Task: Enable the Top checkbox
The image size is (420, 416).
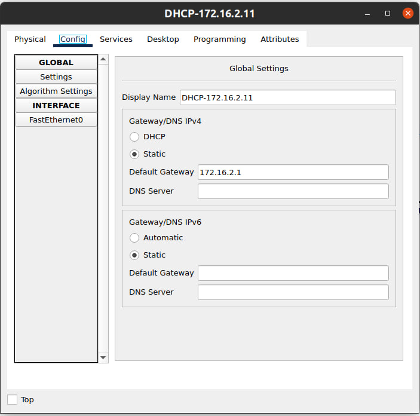Action: [12, 399]
